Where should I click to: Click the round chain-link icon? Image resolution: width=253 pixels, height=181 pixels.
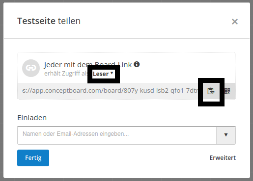[x=31, y=68]
